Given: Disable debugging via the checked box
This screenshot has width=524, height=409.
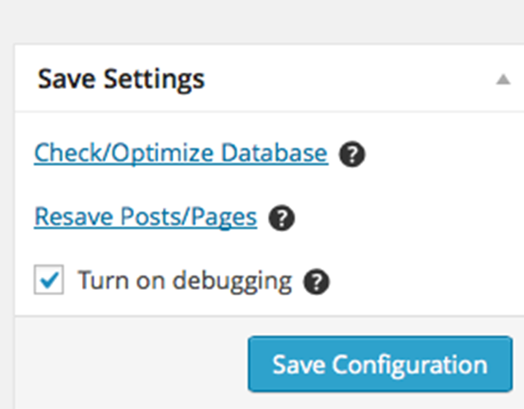Looking at the screenshot, I should (49, 280).
